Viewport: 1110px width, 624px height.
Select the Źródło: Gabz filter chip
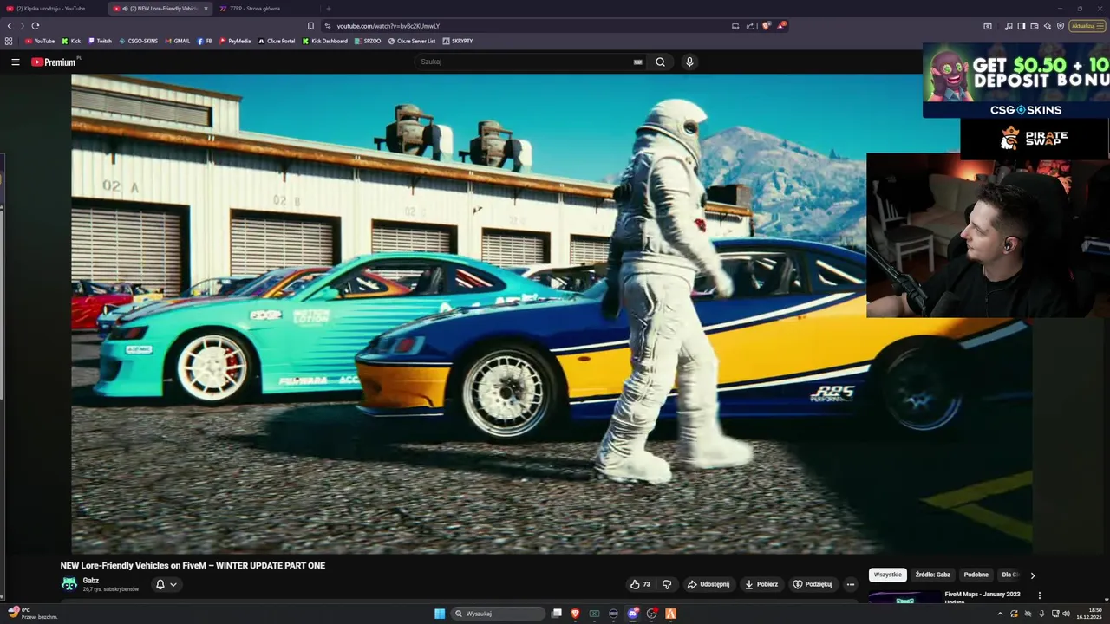tap(933, 575)
